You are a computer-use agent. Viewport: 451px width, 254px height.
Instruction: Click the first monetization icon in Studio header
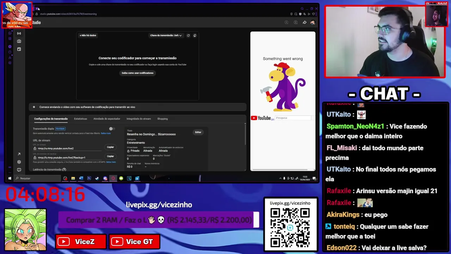click(x=286, y=23)
